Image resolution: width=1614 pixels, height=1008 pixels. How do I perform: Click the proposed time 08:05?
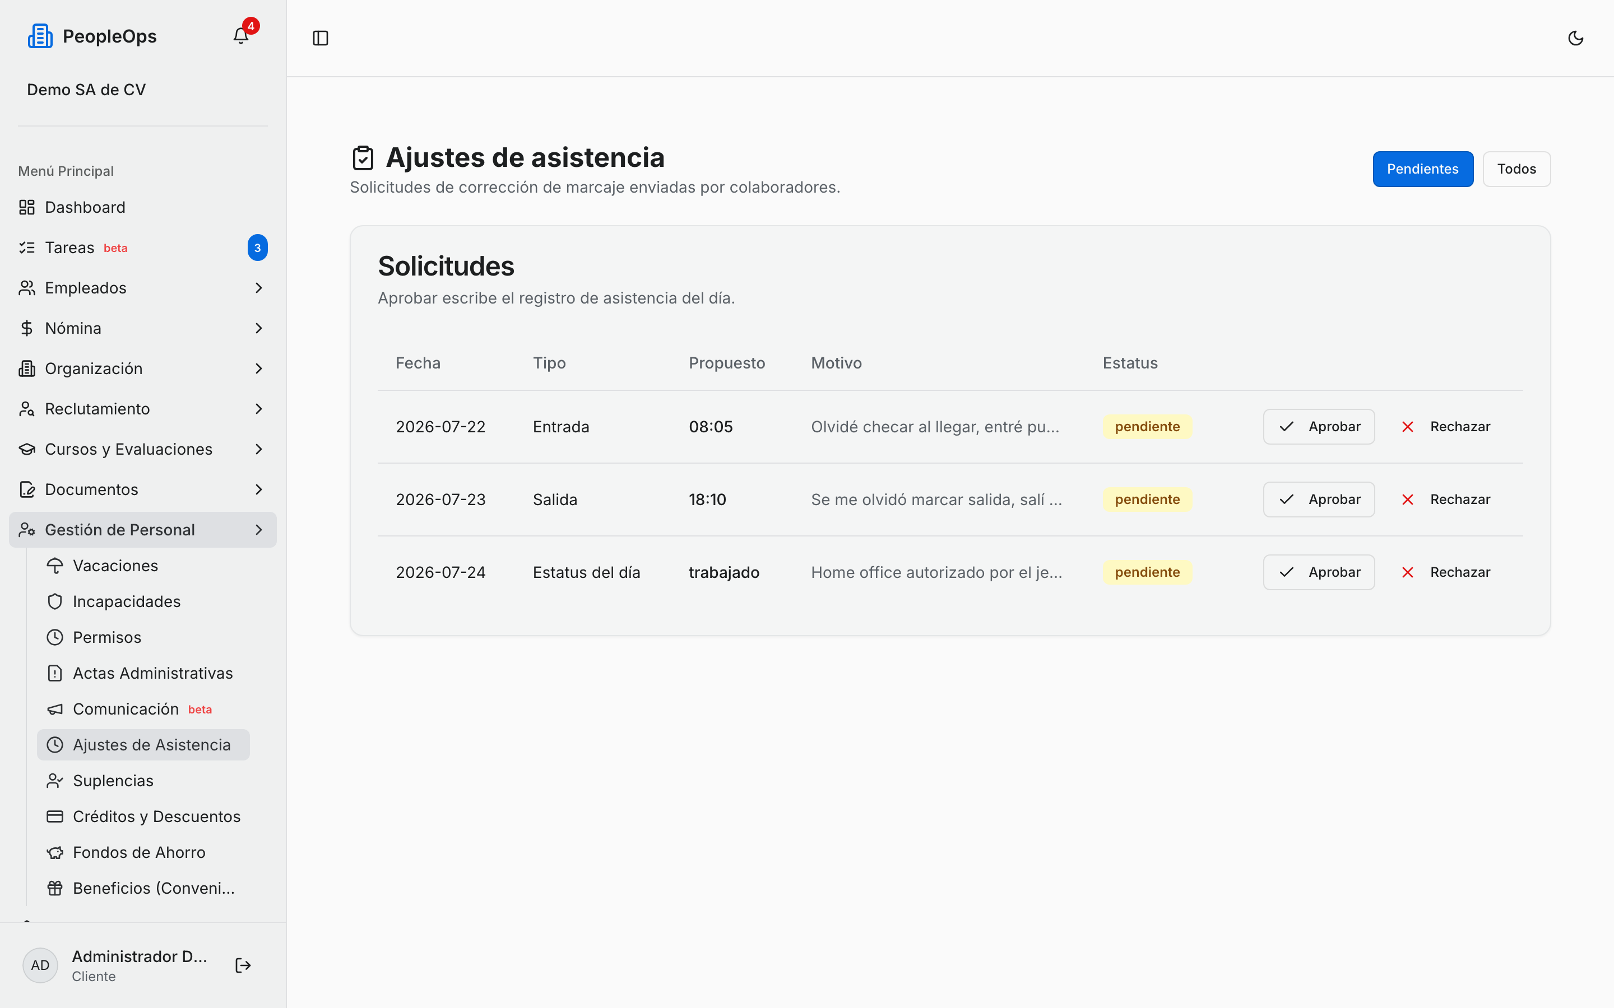(710, 427)
